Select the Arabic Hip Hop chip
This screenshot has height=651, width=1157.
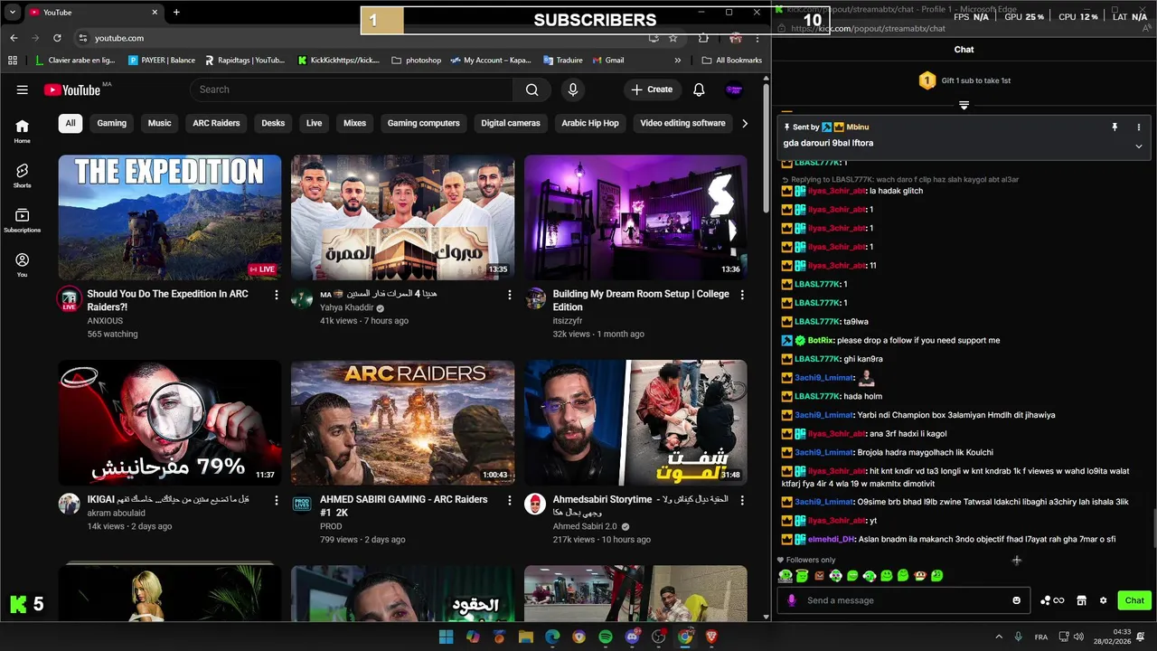coord(590,123)
